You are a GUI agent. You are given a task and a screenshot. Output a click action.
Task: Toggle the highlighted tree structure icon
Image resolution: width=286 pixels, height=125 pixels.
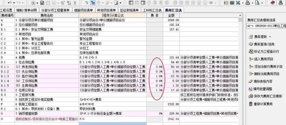pos(93,3)
